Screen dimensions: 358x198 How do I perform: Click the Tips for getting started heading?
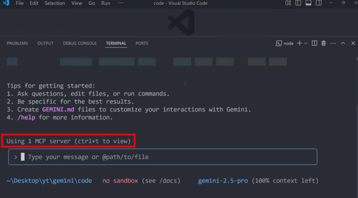click(x=51, y=86)
